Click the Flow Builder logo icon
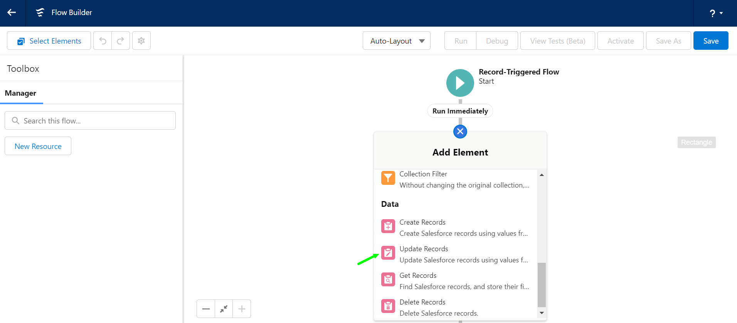737x323 pixels. tap(40, 12)
